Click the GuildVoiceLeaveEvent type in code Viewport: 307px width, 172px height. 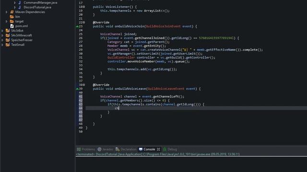[166, 89]
